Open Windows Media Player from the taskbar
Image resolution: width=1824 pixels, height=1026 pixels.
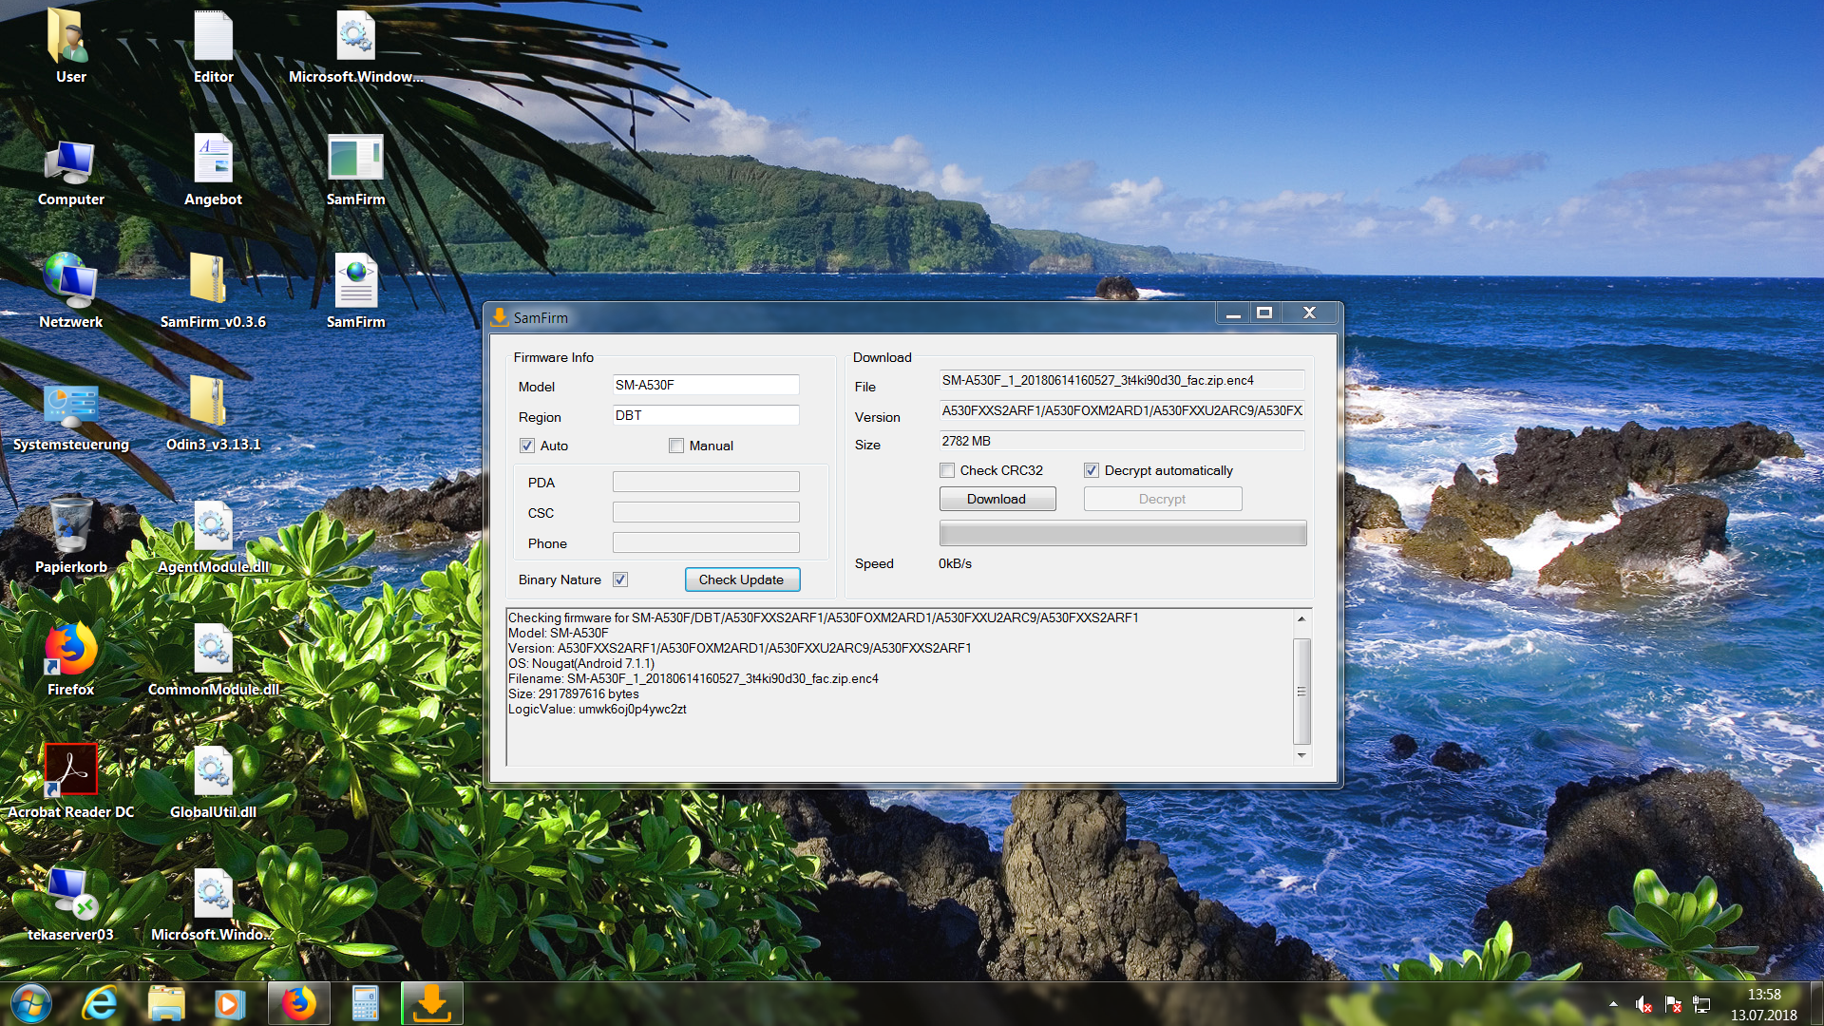(x=230, y=1004)
